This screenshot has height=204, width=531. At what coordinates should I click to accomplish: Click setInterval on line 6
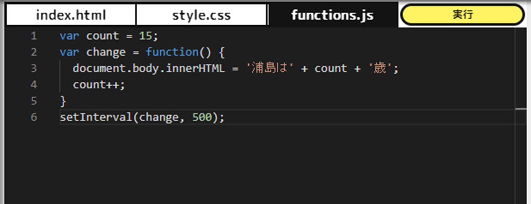click(x=96, y=117)
